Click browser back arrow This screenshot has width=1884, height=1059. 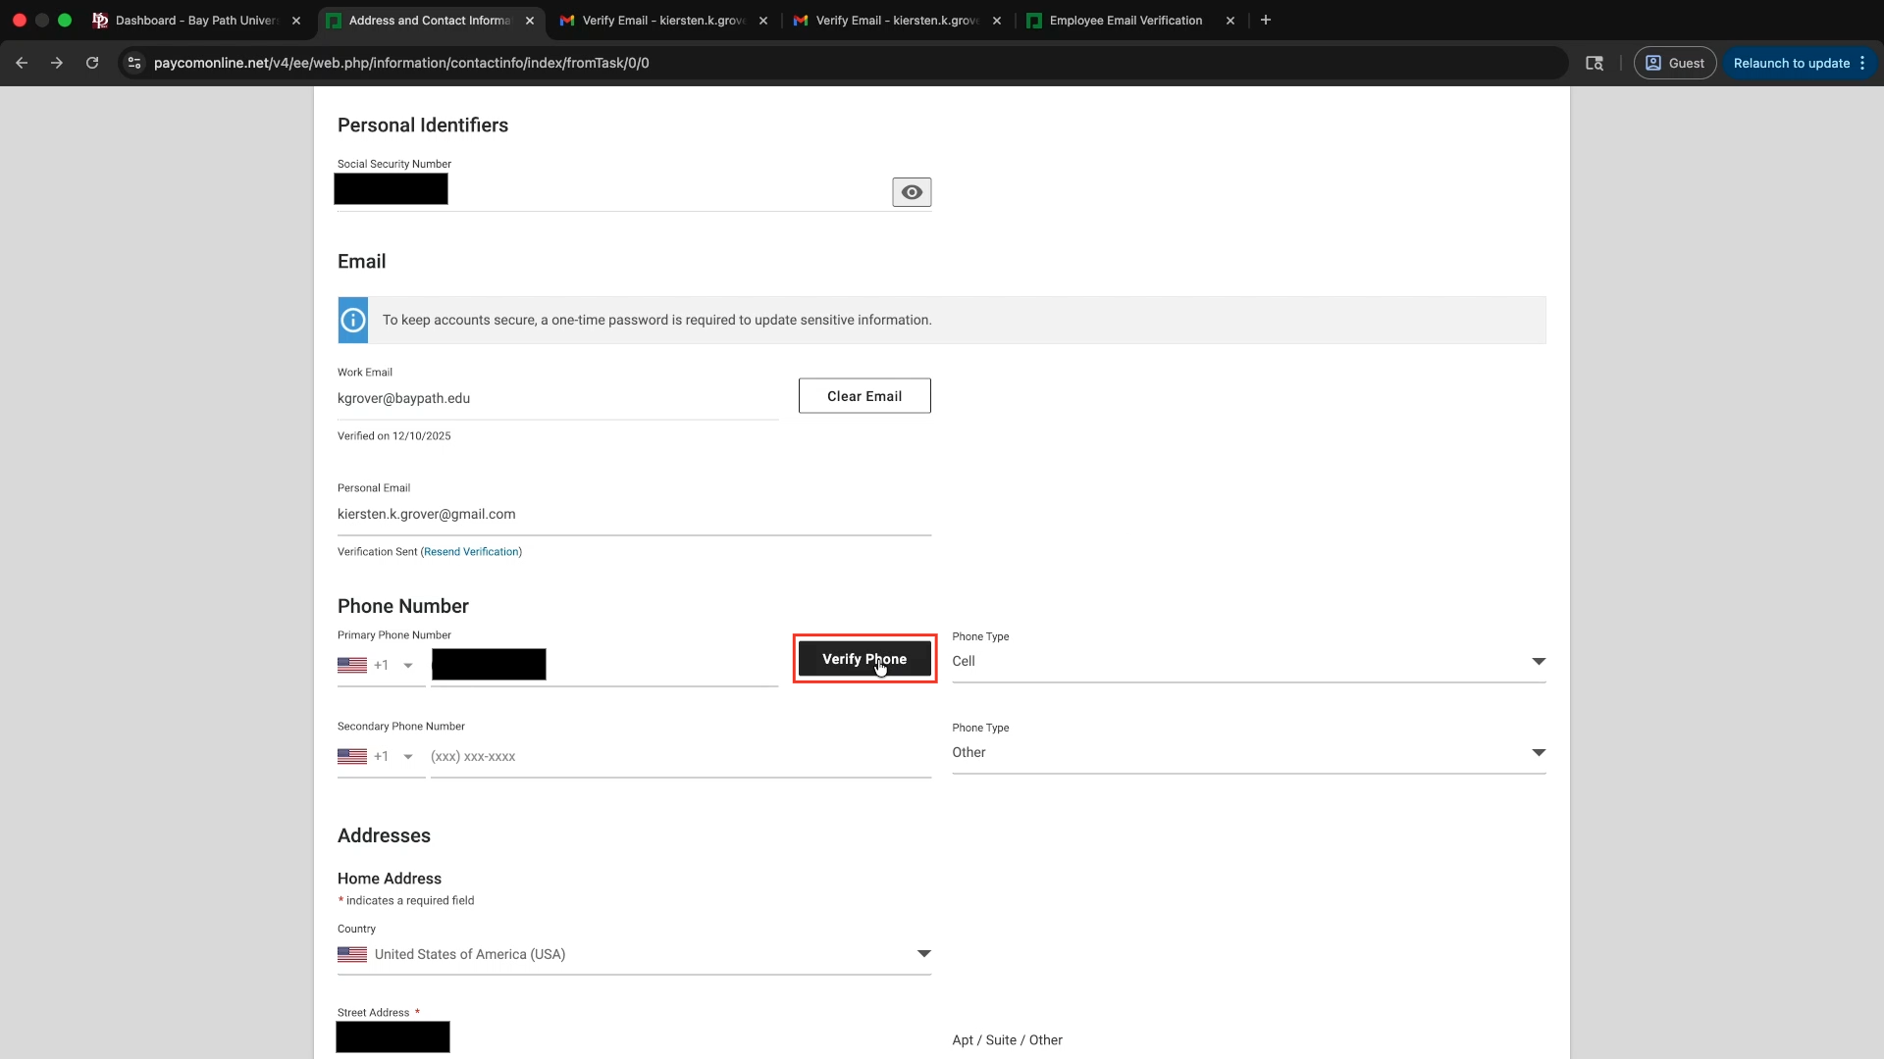(x=22, y=63)
